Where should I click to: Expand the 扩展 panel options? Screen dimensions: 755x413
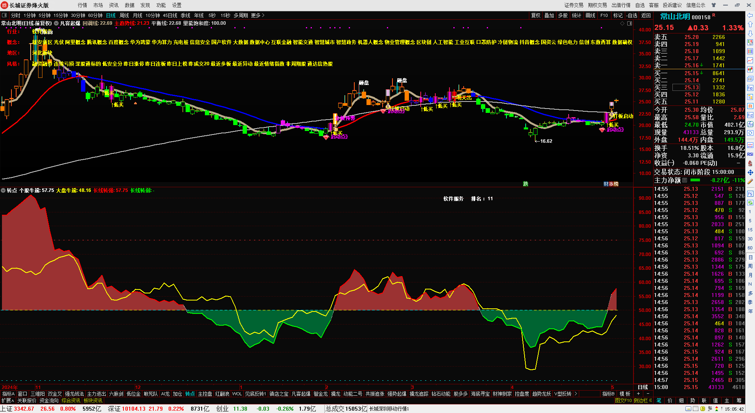7,400
